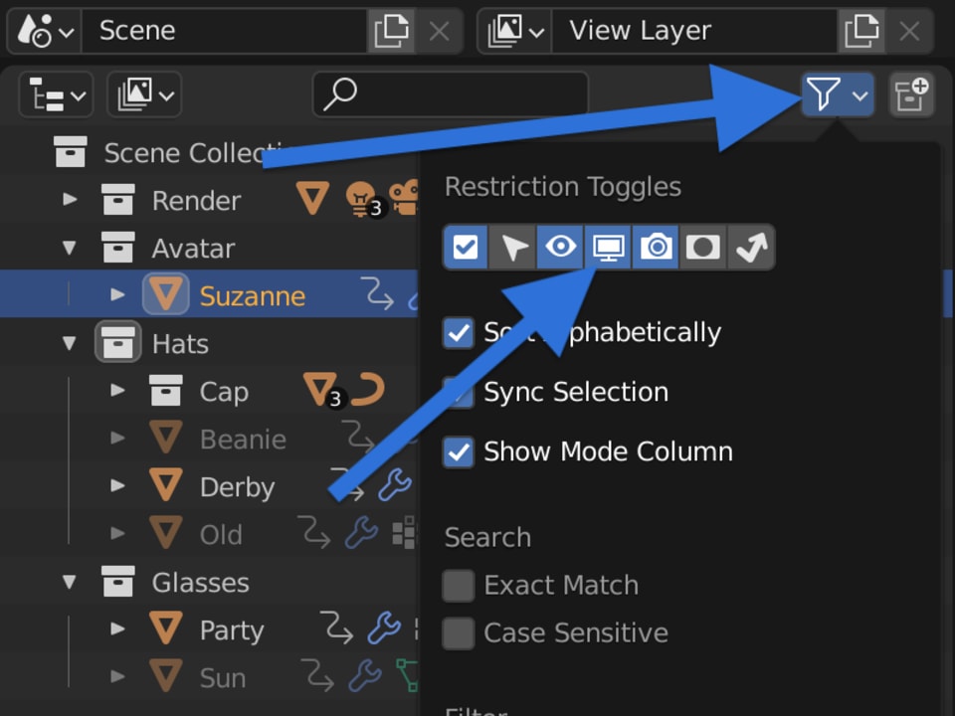955x716 pixels.
Task: Click the new scene copy button beside Scene
Action: [x=392, y=31]
